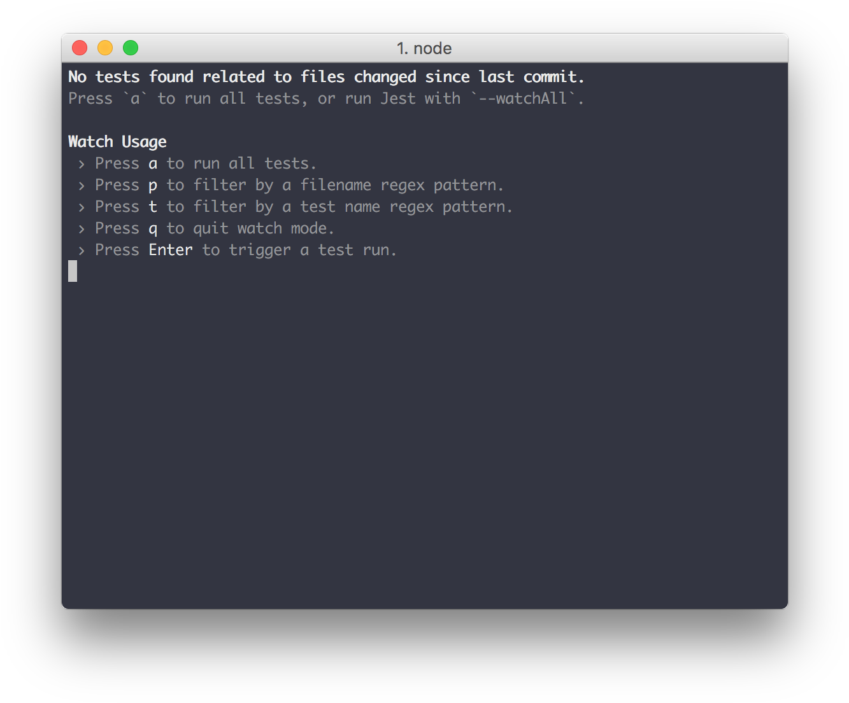
Task: Click the bold "p" key in usage list
Action: (153, 186)
